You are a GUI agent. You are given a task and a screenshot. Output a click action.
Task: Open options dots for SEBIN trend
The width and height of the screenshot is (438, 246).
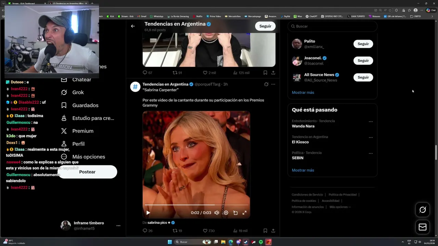tap(371, 154)
